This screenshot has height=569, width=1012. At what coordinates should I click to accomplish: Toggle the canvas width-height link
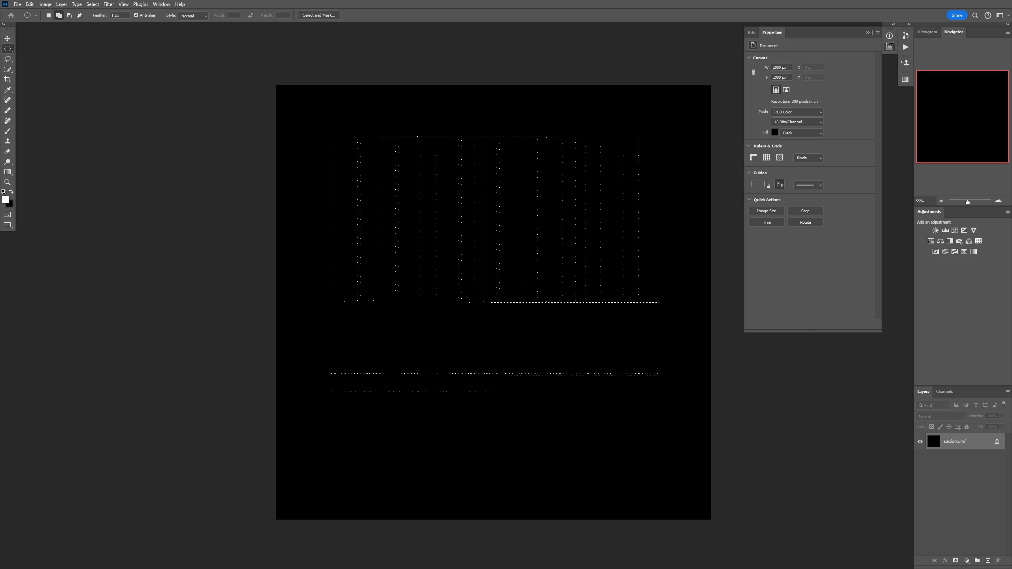[753, 72]
